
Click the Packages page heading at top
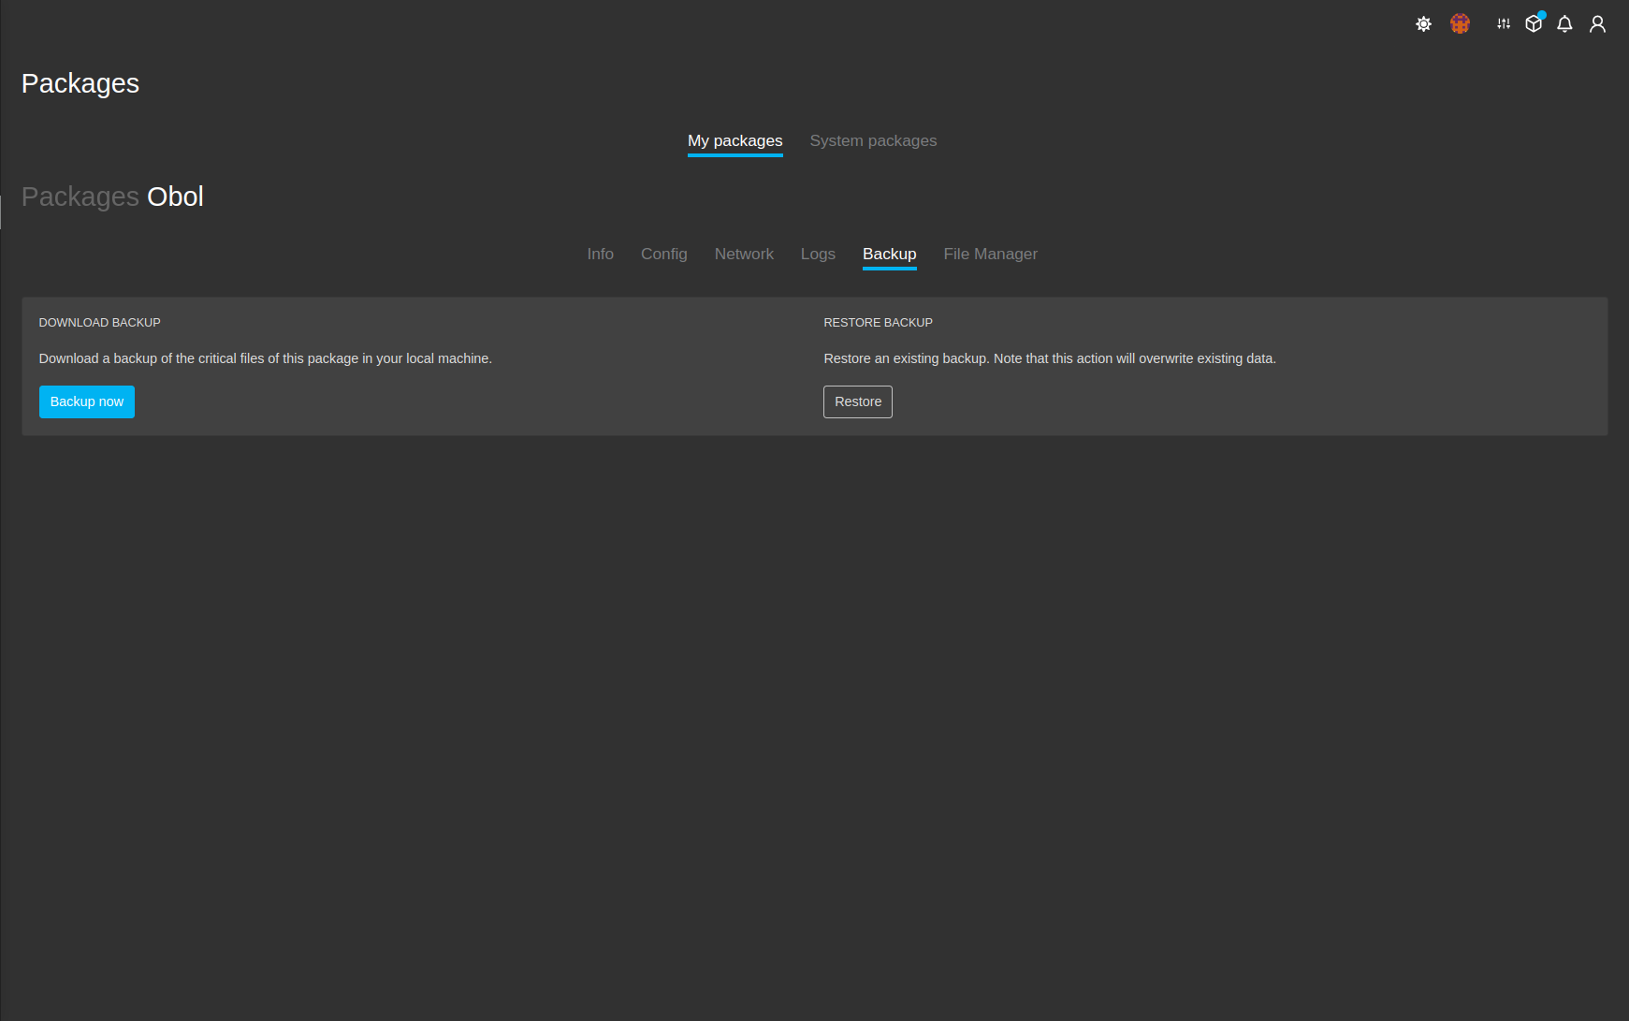[x=80, y=84]
